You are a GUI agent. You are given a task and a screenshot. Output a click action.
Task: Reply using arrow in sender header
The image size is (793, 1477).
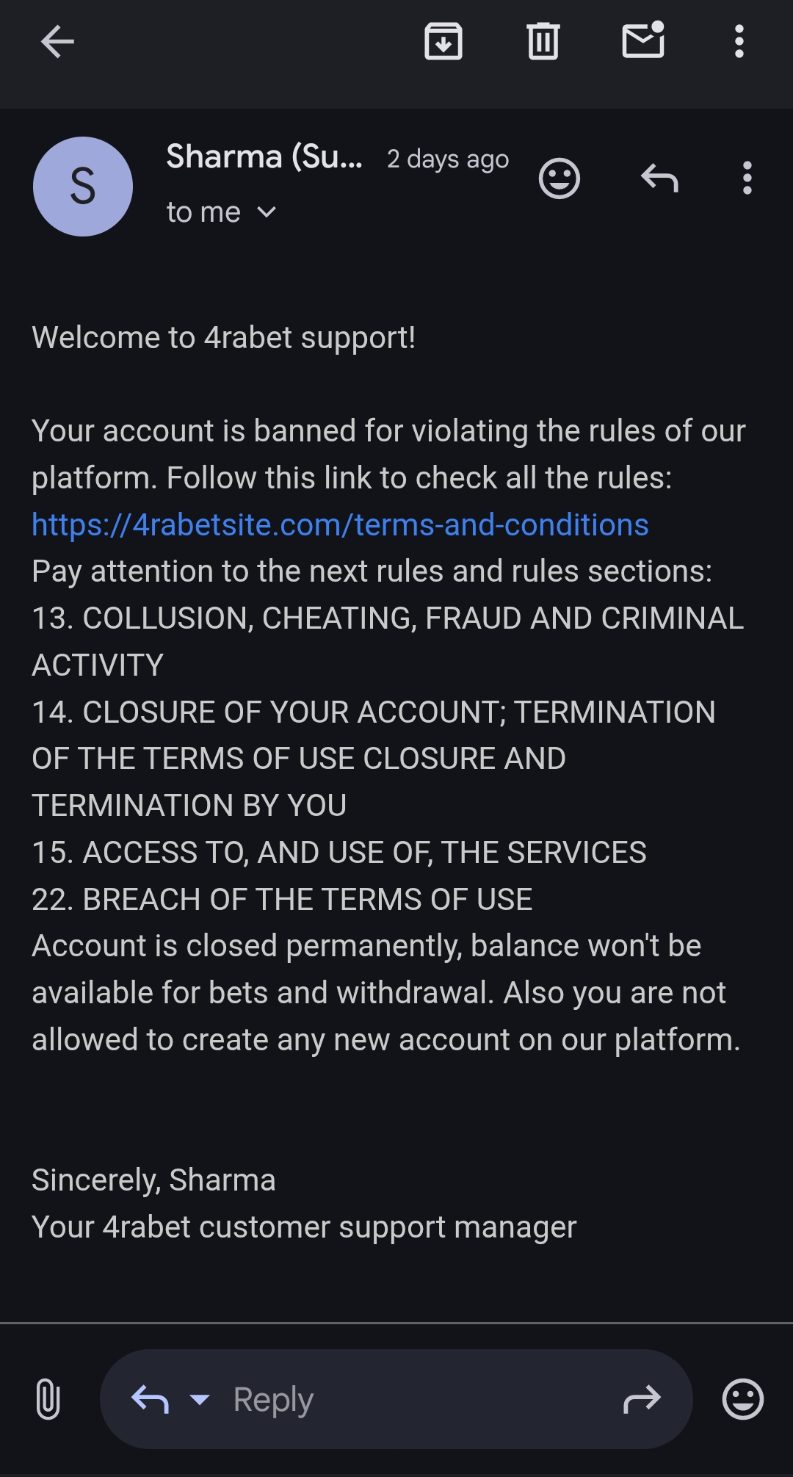tap(659, 178)
